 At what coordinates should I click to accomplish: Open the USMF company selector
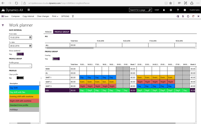coord(157,10)
